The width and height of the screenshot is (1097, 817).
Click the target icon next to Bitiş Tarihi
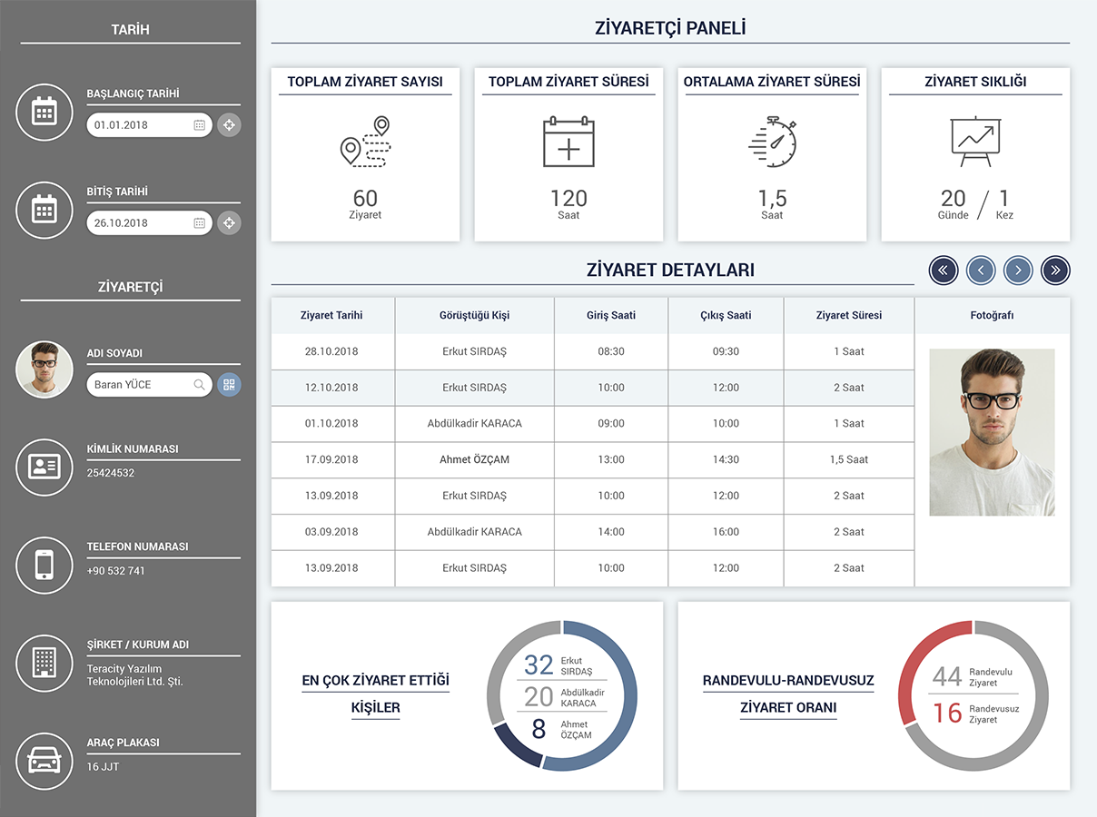point(229,223)
